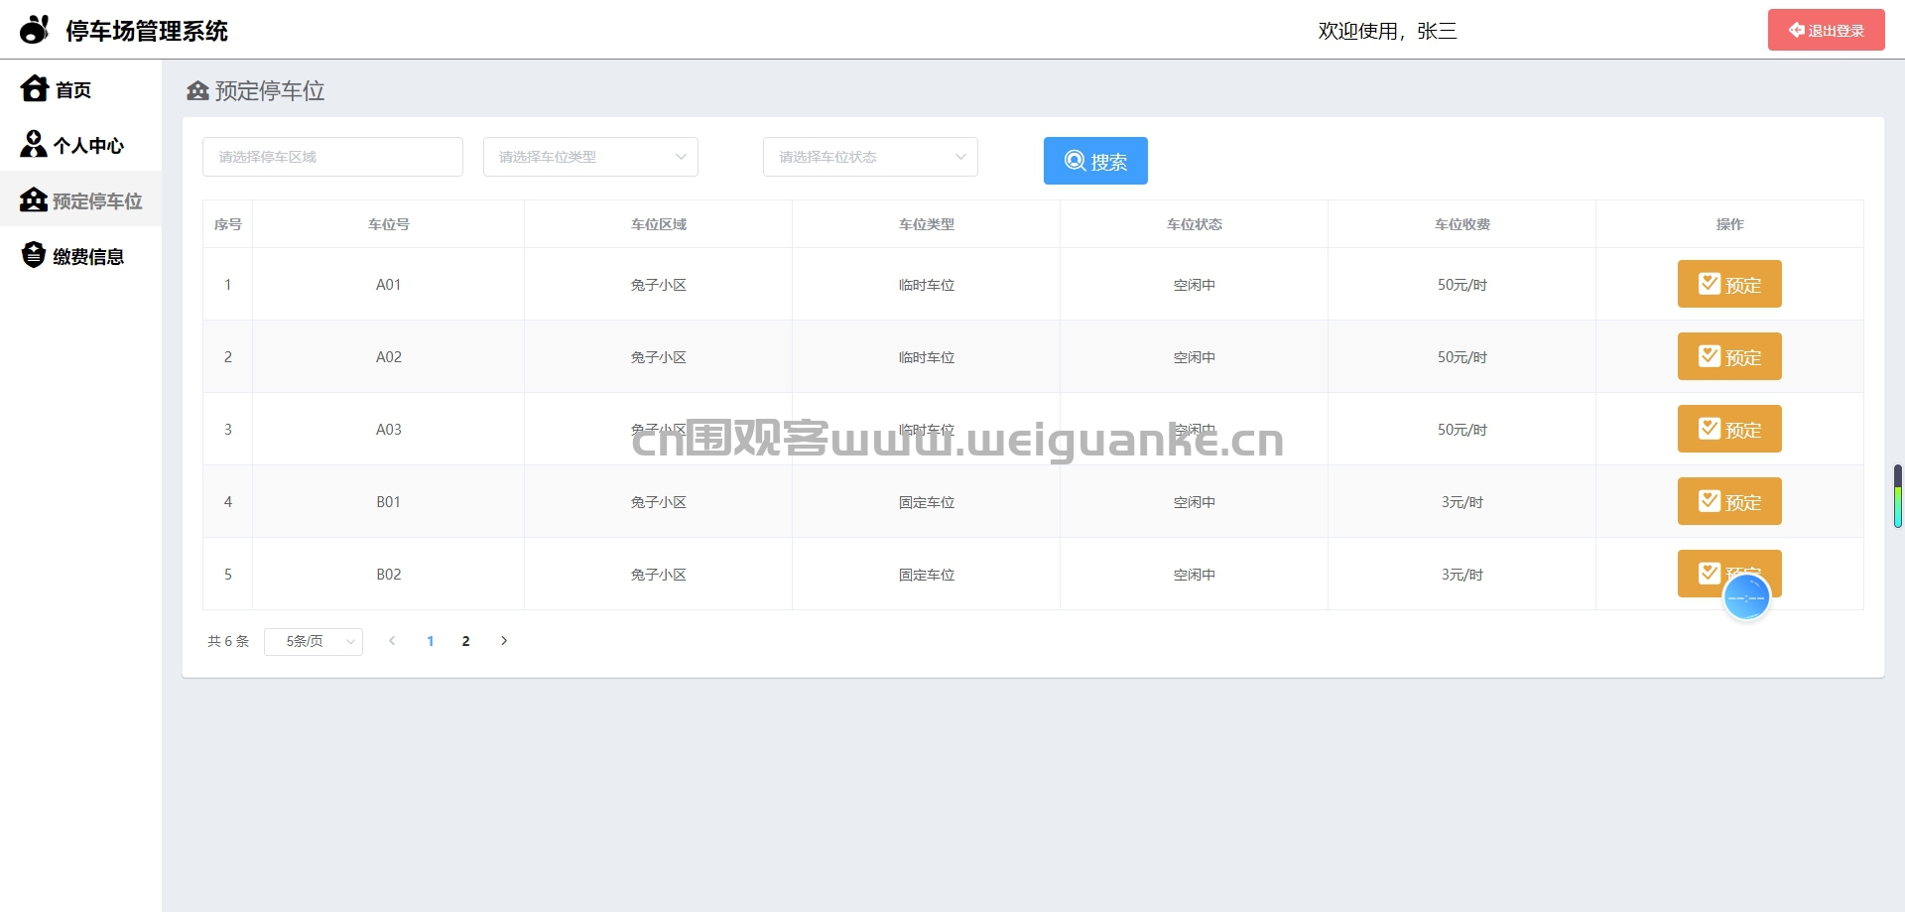The image size is (1905, 912).
Task: Reserve parking spot A03
Action: click(1729, 429)
